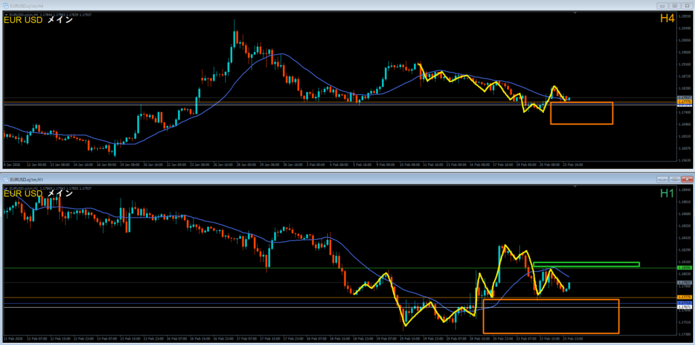This screenshot has width=695, height=345.
Task: Minimize the EURUSD H1 chart window
Action: pyautogui.click(x=664, y=180)
